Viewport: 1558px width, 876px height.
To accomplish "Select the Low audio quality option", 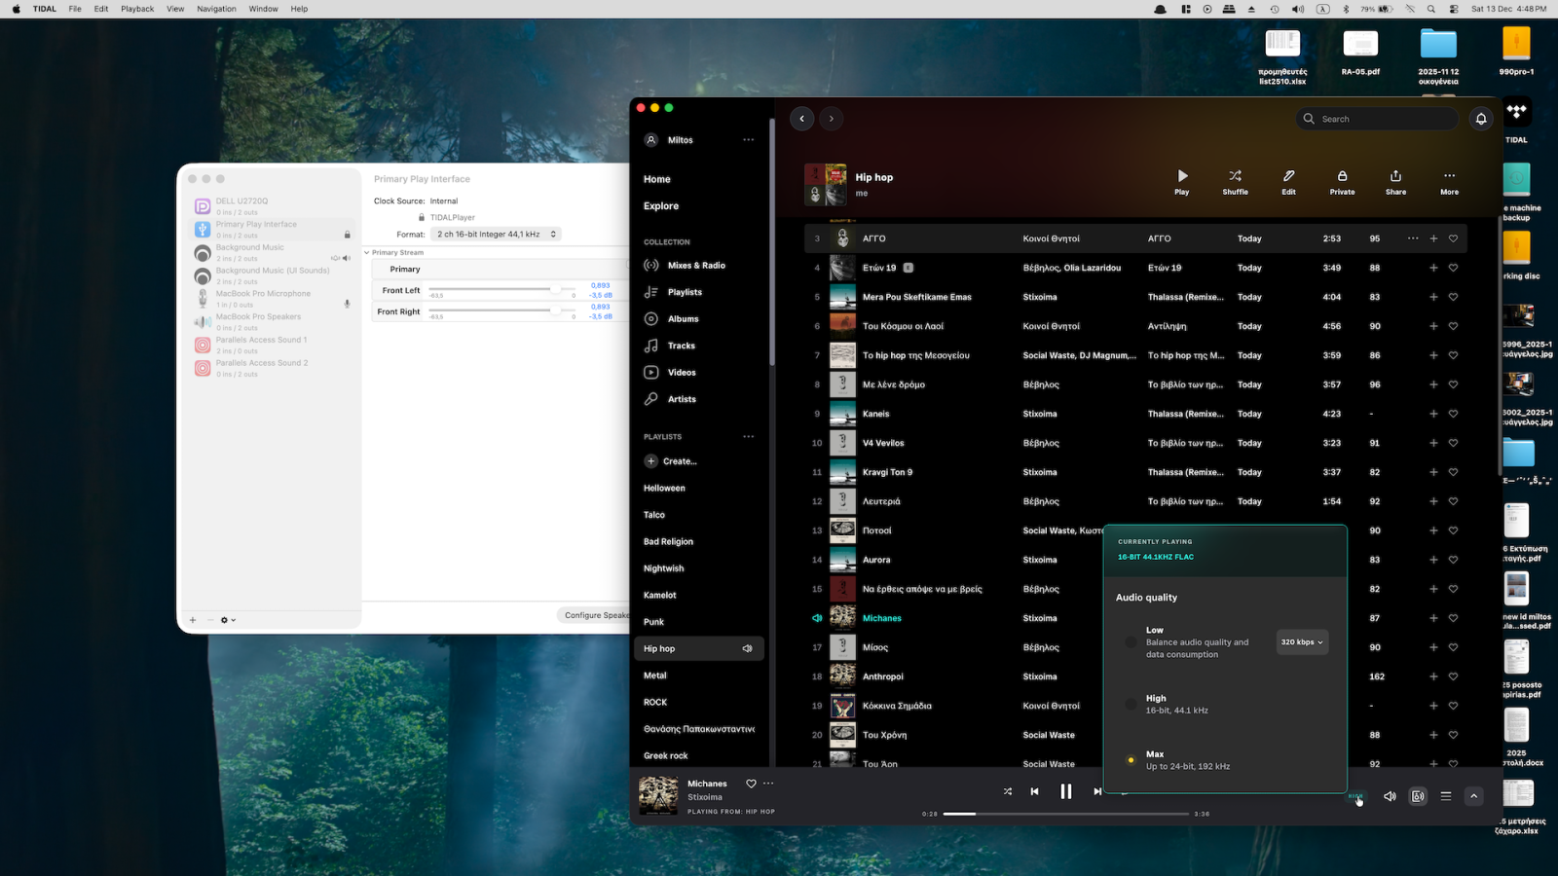I will click(x=1131, y=641).
